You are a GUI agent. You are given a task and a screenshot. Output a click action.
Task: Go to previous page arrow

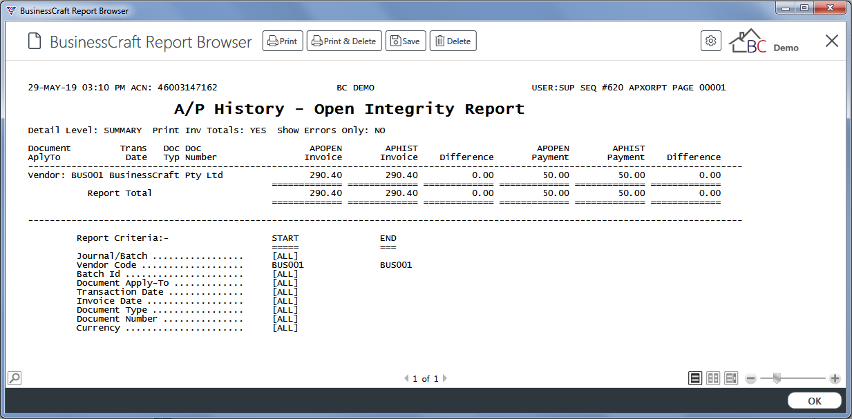tap(406, 378)
